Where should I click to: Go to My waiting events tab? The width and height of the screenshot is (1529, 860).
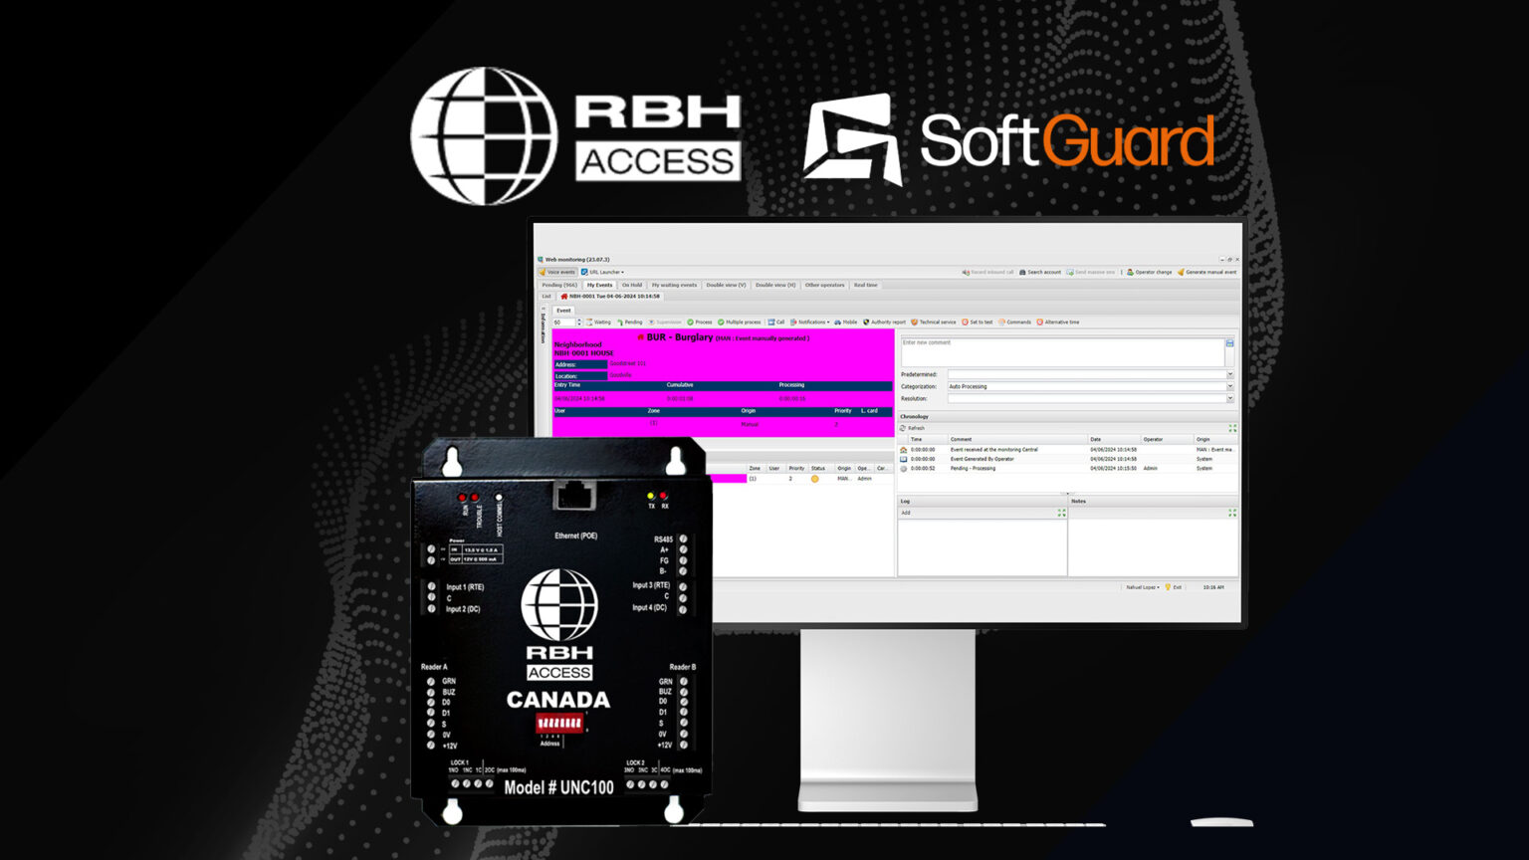[674, 285]
